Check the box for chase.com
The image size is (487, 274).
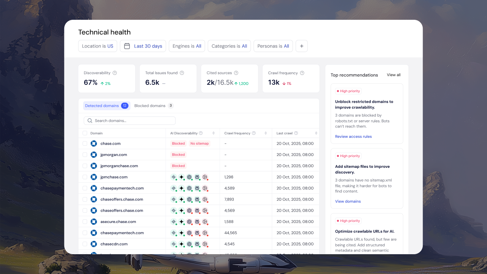[85, 143]
